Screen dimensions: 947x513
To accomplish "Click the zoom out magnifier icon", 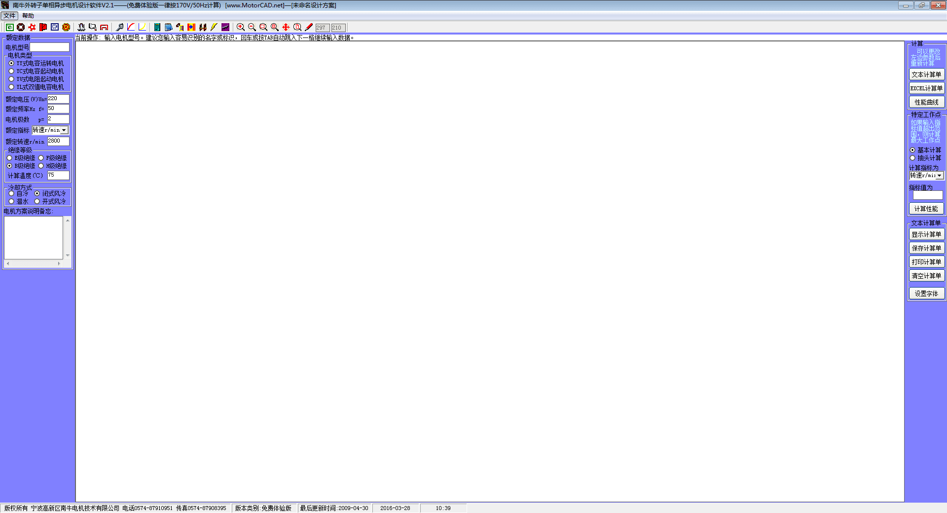I will tap(252, 27).
